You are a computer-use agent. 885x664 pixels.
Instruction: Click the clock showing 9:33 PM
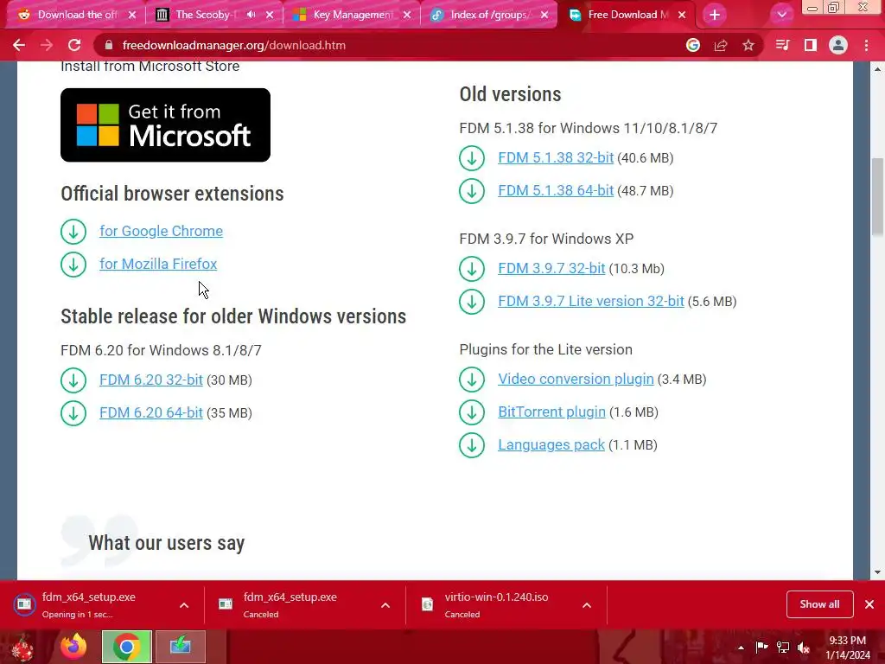pos(847,648)
